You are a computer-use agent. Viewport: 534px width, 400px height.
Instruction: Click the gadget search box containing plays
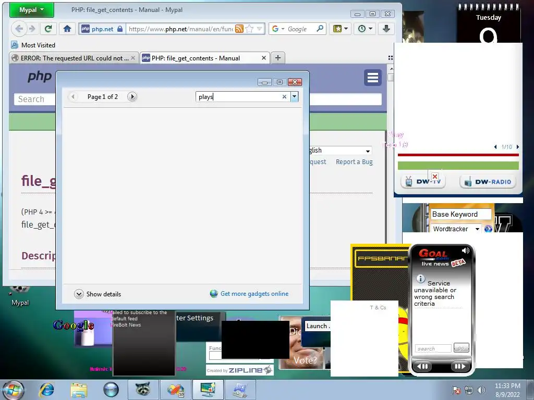click(238, 97)
